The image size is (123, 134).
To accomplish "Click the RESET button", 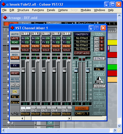I will point(15,73).
